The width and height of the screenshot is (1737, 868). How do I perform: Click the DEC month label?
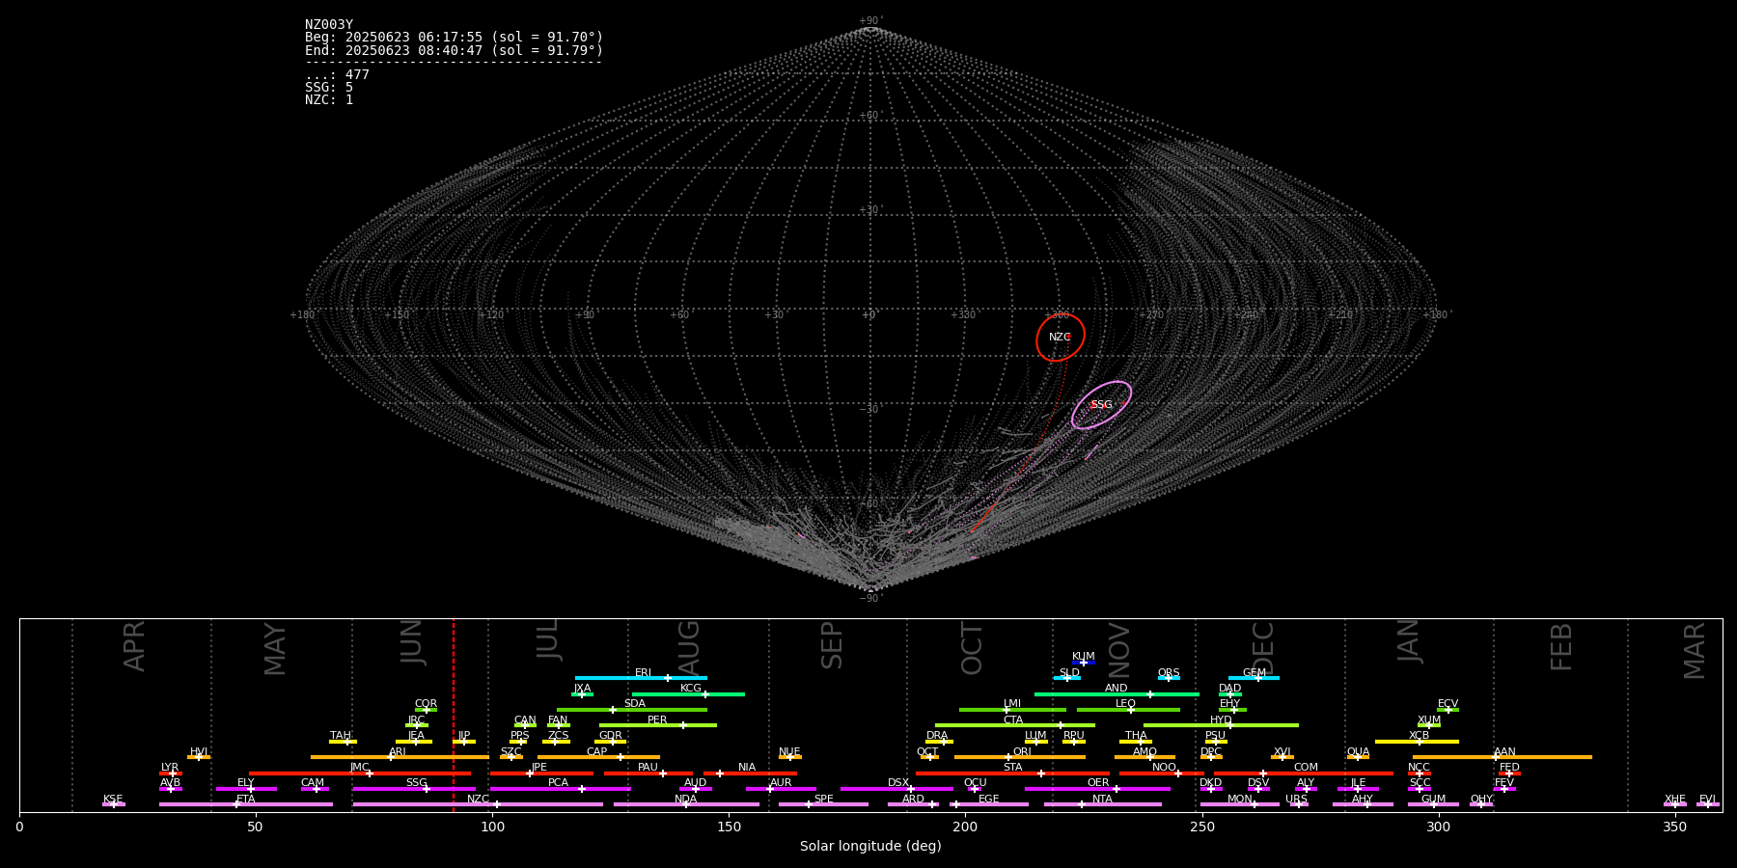point(1263,649)
